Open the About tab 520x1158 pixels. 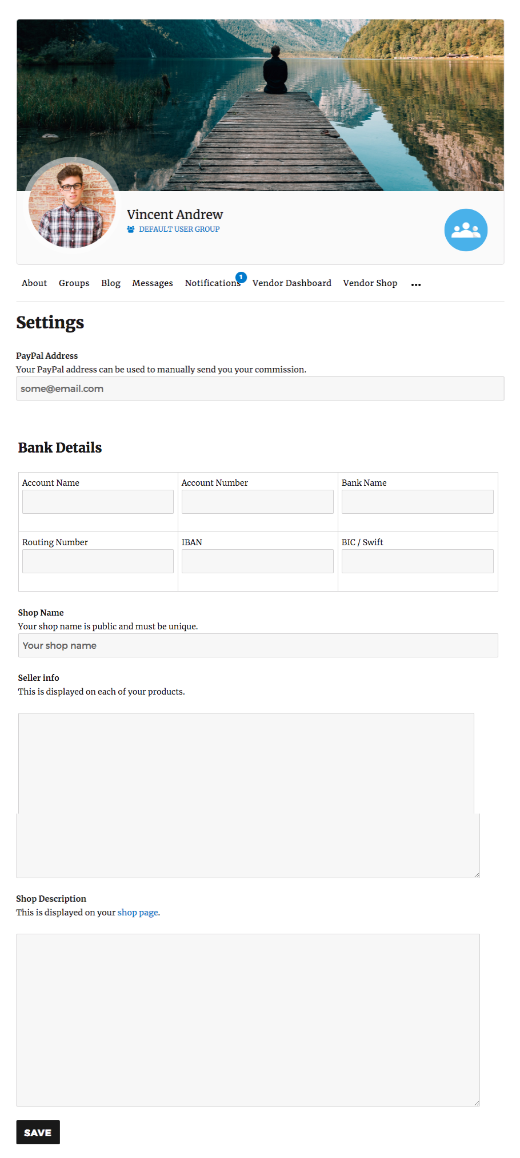pos(34,283)
